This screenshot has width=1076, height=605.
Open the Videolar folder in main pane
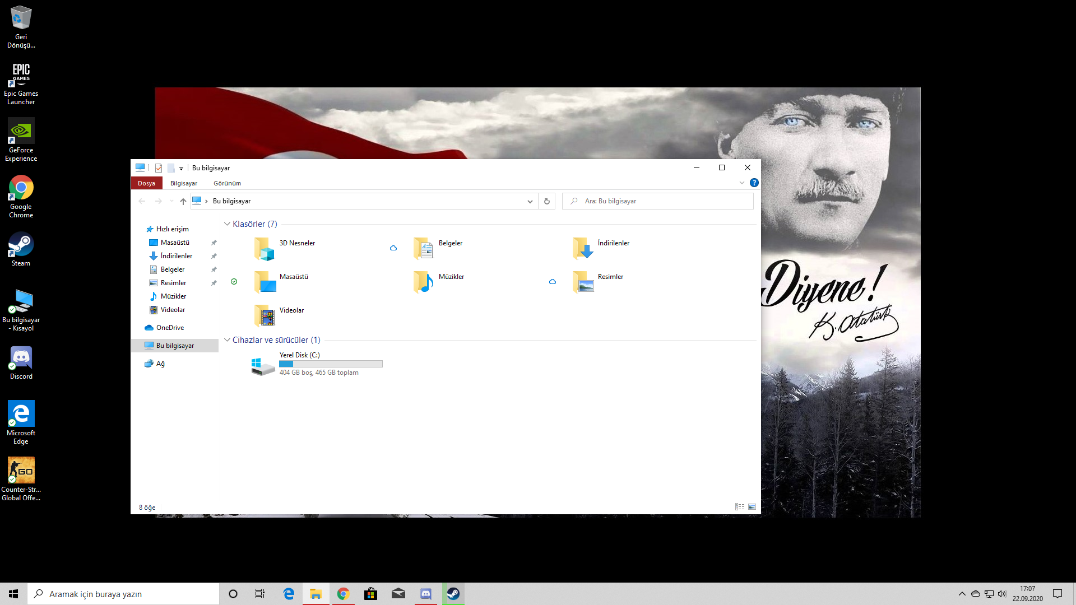click(x=279, y=315)
